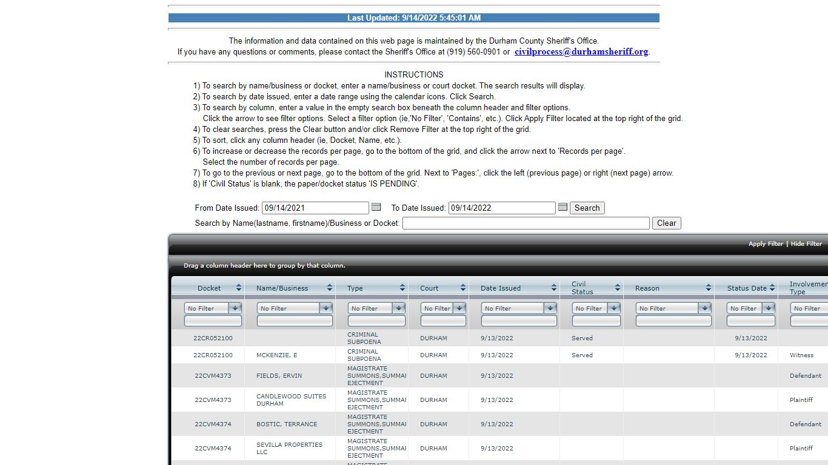This screenshot has height=465, width=828.
Task: Focus the From Date Issued field
Action: pyautogui.click(x=315, y=208)
